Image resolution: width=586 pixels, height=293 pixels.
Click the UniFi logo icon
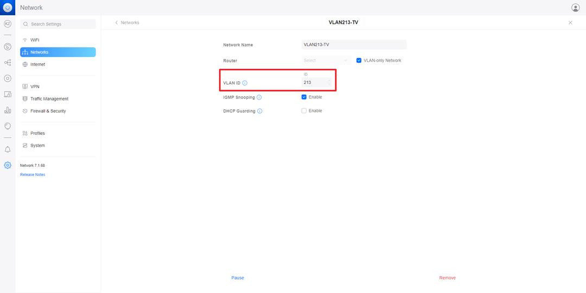[8, 8]
